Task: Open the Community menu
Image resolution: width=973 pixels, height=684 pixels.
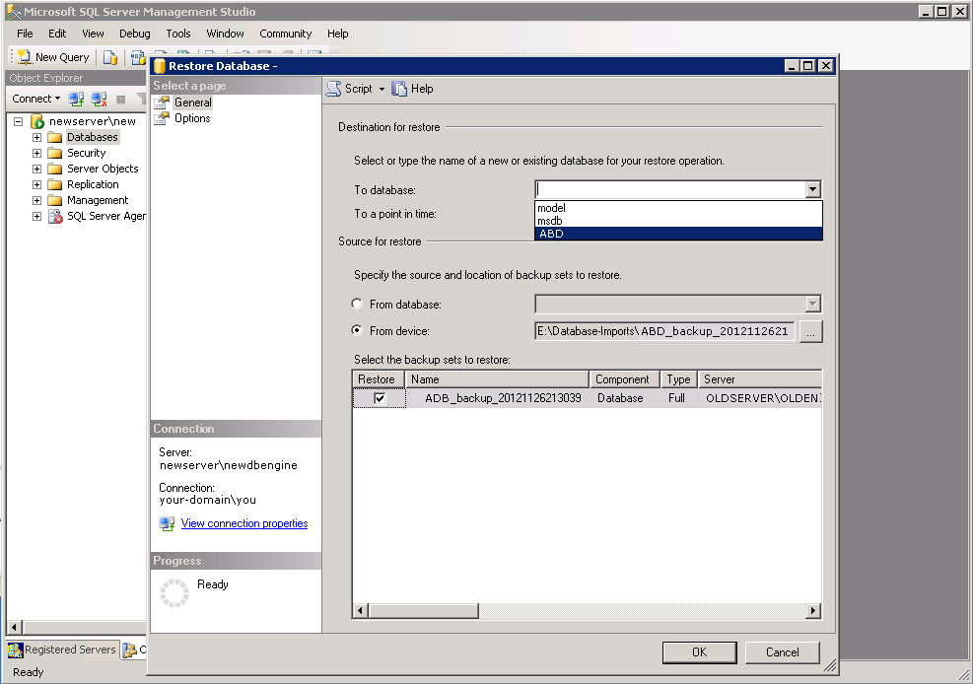Action: point(286,34)
